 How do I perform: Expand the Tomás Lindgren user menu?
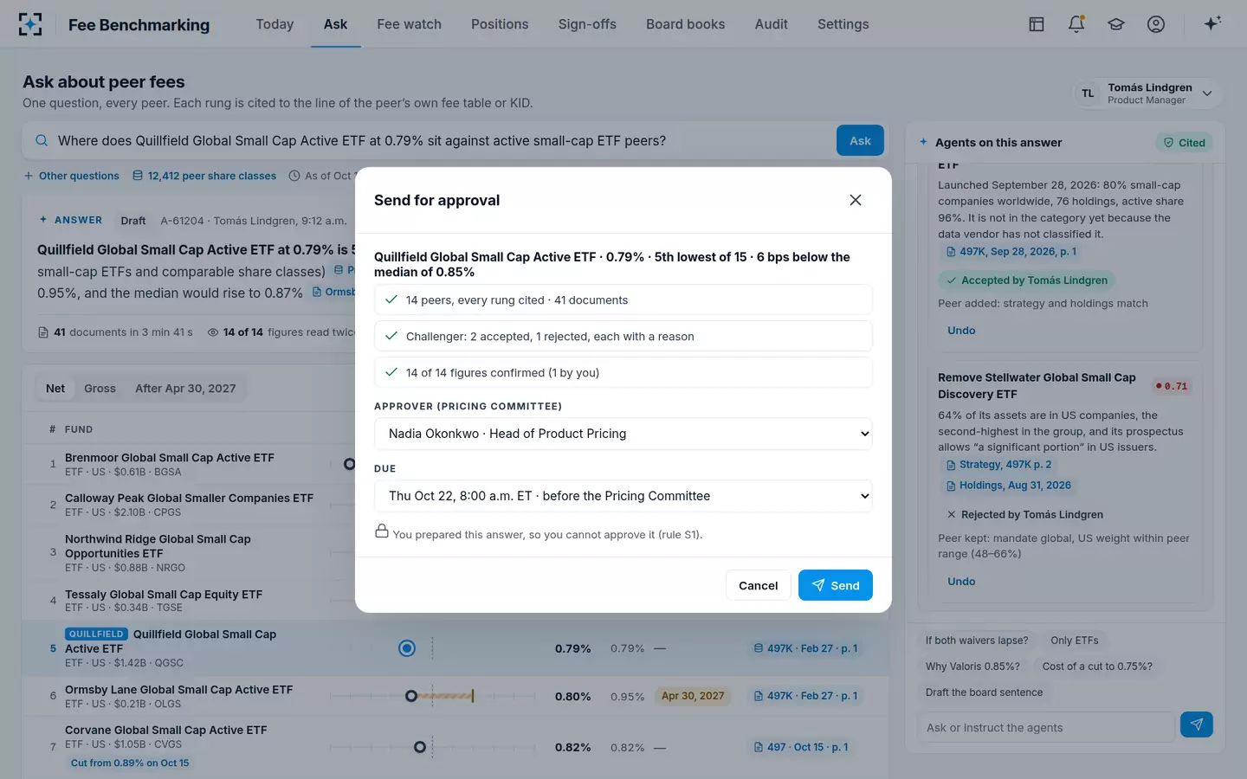pyautogui.click(x=1147, y=93)
